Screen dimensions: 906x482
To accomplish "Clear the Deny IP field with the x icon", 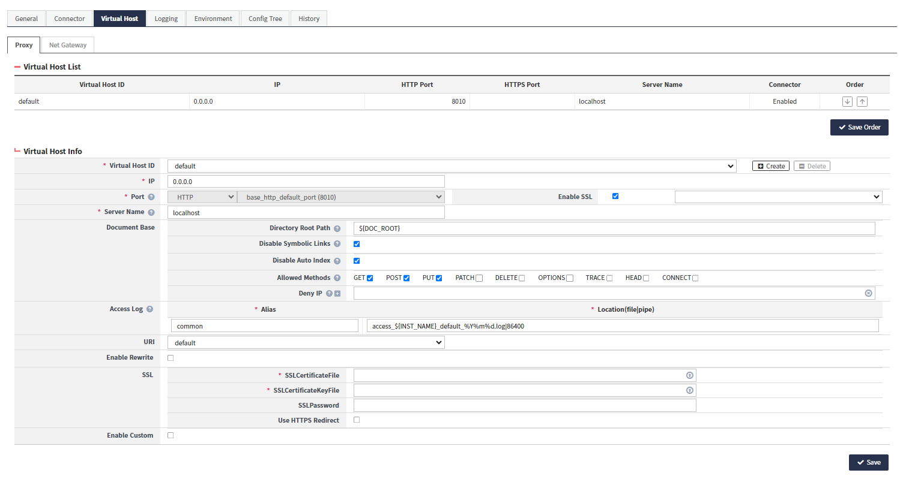I will [868, 293].
